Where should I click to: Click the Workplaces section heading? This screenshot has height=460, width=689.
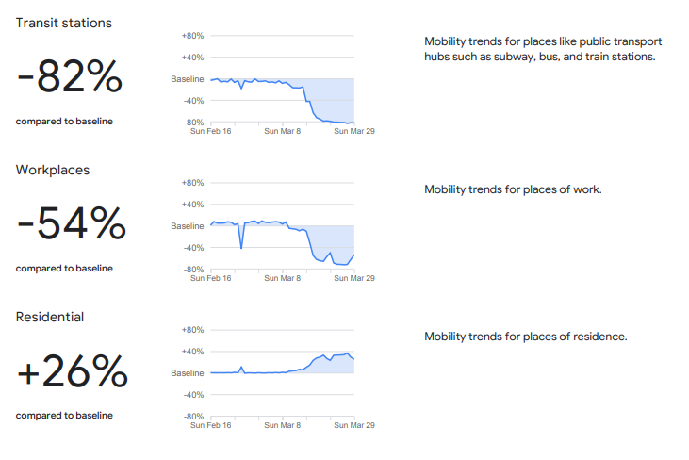point(52,170)
